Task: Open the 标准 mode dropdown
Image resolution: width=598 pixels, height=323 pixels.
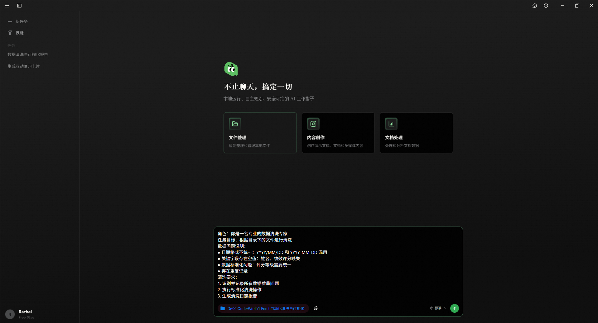Action: point(438,308)
